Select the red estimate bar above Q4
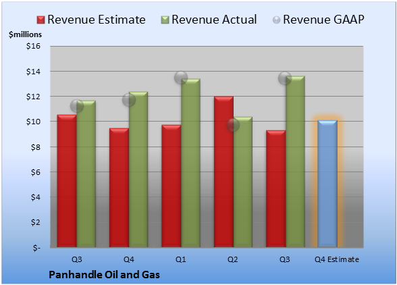 (x=119, y=188)
